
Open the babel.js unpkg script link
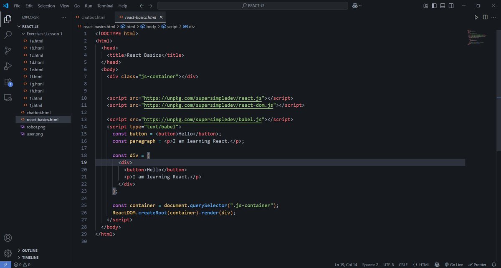[203, 120]
